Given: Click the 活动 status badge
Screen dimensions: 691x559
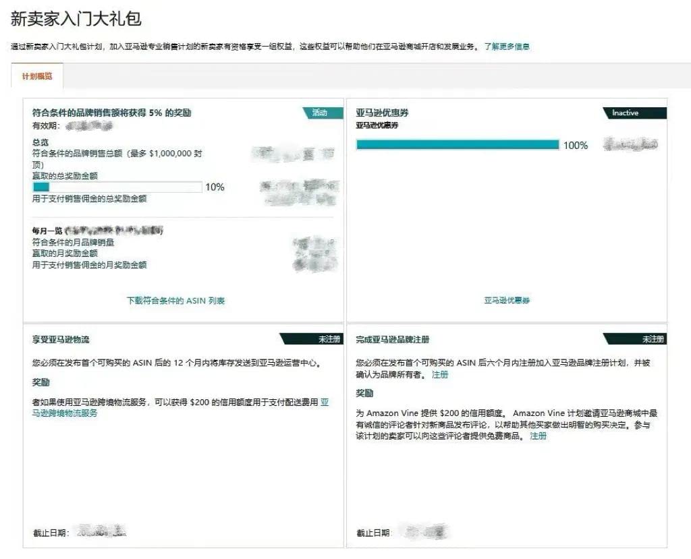Looking at the screenshot, I should [320, 113].
